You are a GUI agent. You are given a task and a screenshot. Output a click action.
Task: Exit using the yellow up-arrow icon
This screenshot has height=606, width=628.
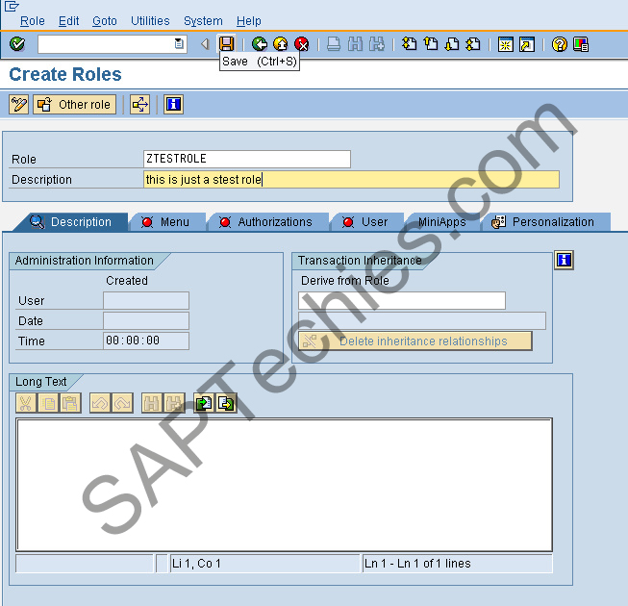[x=281, y=43]
